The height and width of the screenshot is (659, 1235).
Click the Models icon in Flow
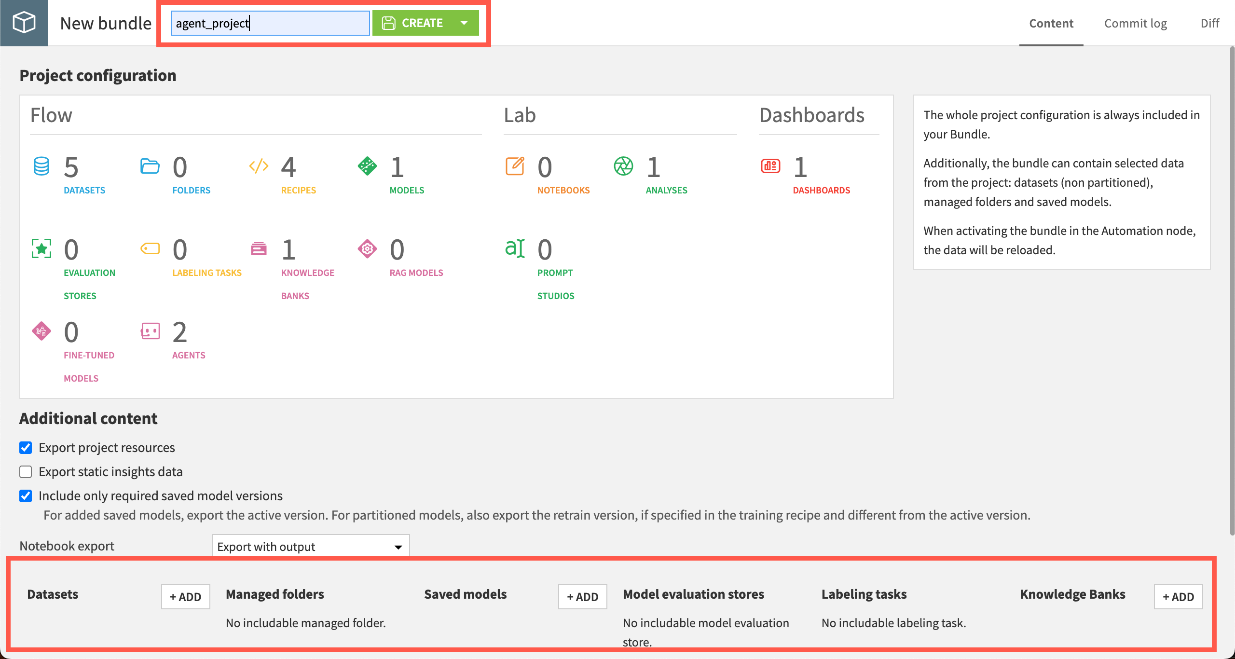tap(367, 165)
